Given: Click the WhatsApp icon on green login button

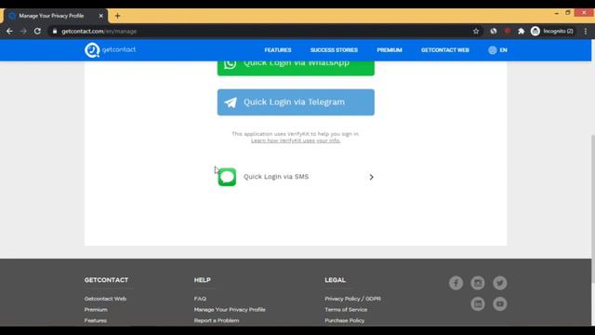Looking at the screenshot, I should (230, 64).
